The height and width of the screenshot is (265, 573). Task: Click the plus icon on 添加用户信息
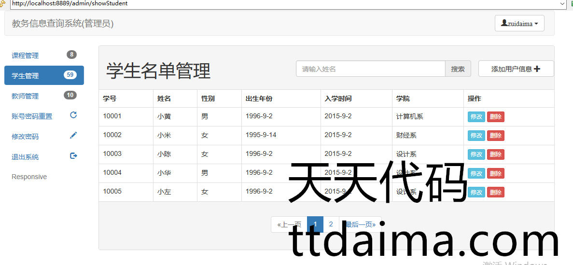[537, 69]
